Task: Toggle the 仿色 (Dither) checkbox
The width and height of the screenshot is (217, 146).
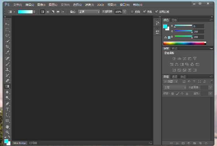Action: [x=145, y=12]
